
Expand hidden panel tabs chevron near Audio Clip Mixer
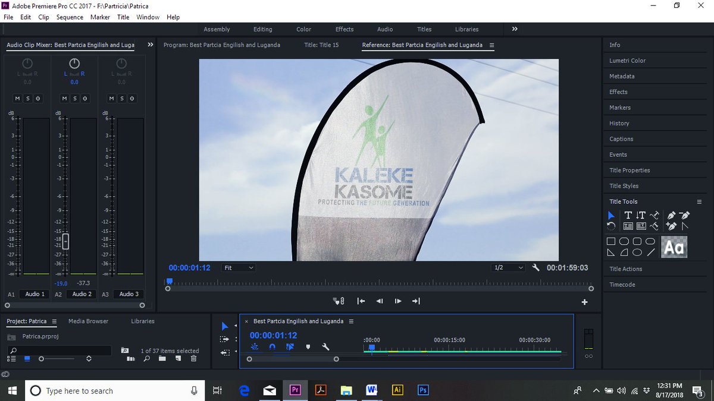pyautogui.click(x=151, y=45)
